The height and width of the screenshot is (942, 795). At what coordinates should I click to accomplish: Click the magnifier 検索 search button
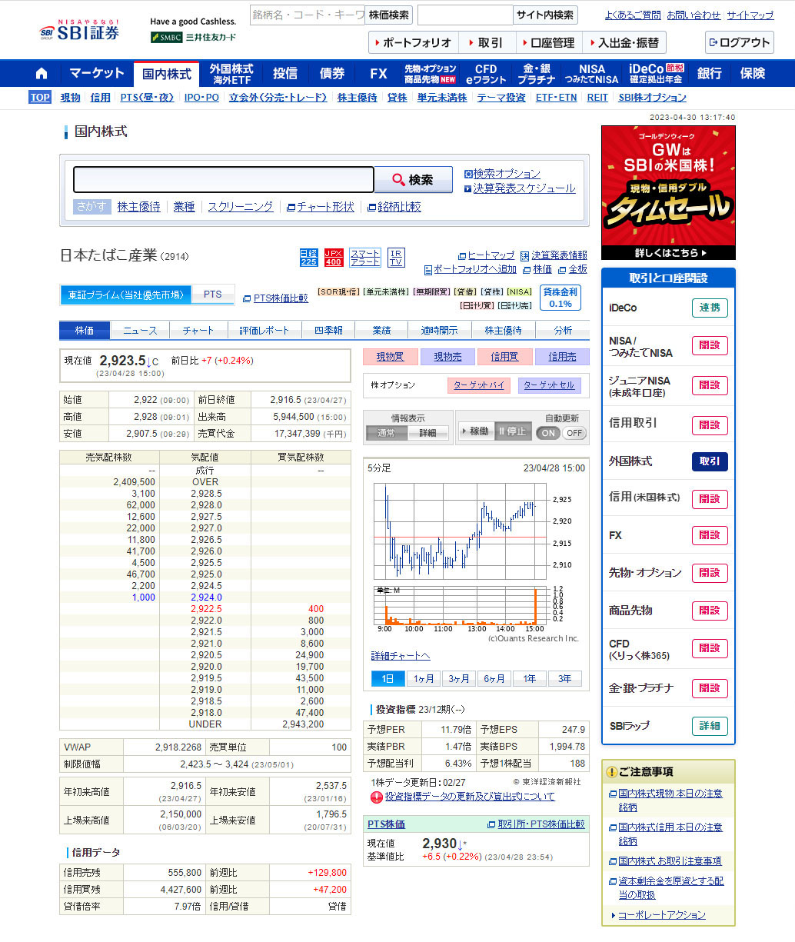coord(413,180)
